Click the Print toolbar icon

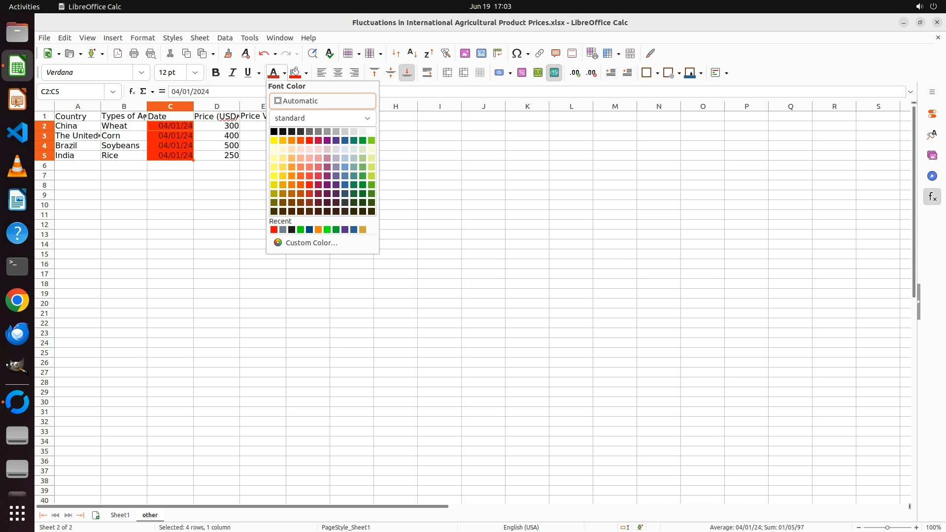(134, 53)
